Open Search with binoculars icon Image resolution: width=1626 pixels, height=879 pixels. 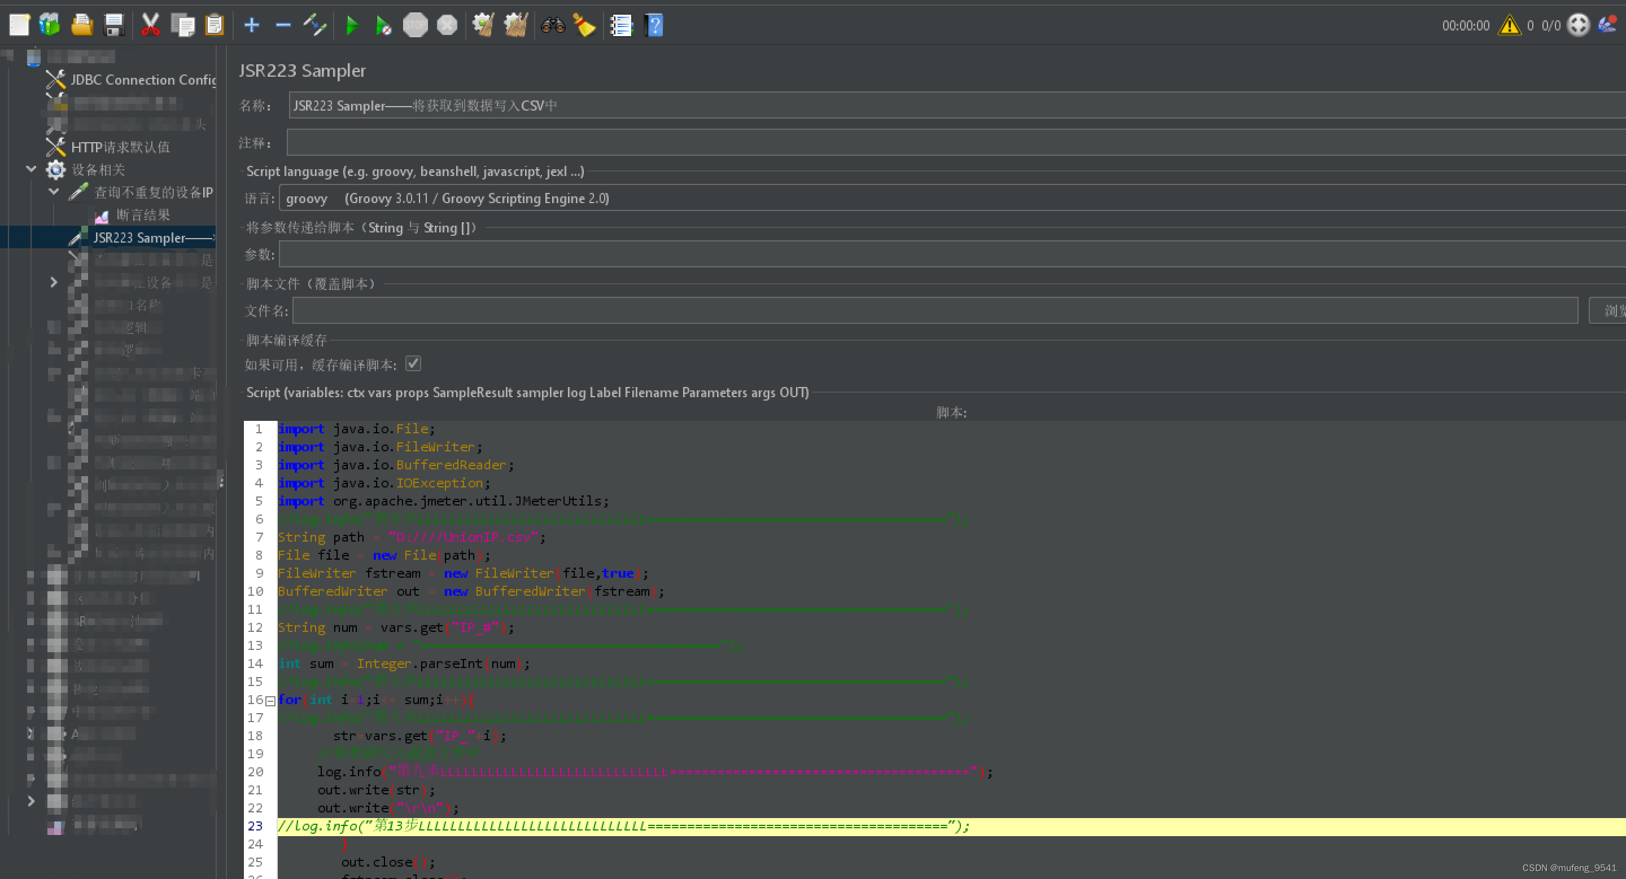(553, 25)
